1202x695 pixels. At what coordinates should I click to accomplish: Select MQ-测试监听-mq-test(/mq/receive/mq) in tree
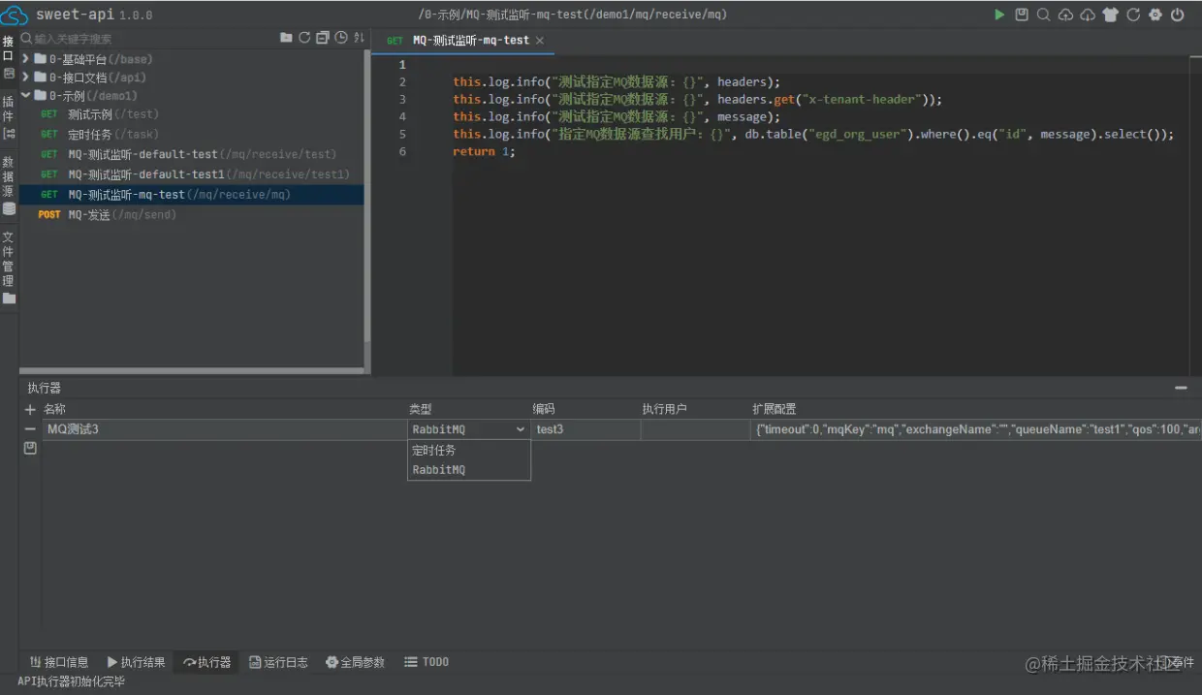point(192,195)
